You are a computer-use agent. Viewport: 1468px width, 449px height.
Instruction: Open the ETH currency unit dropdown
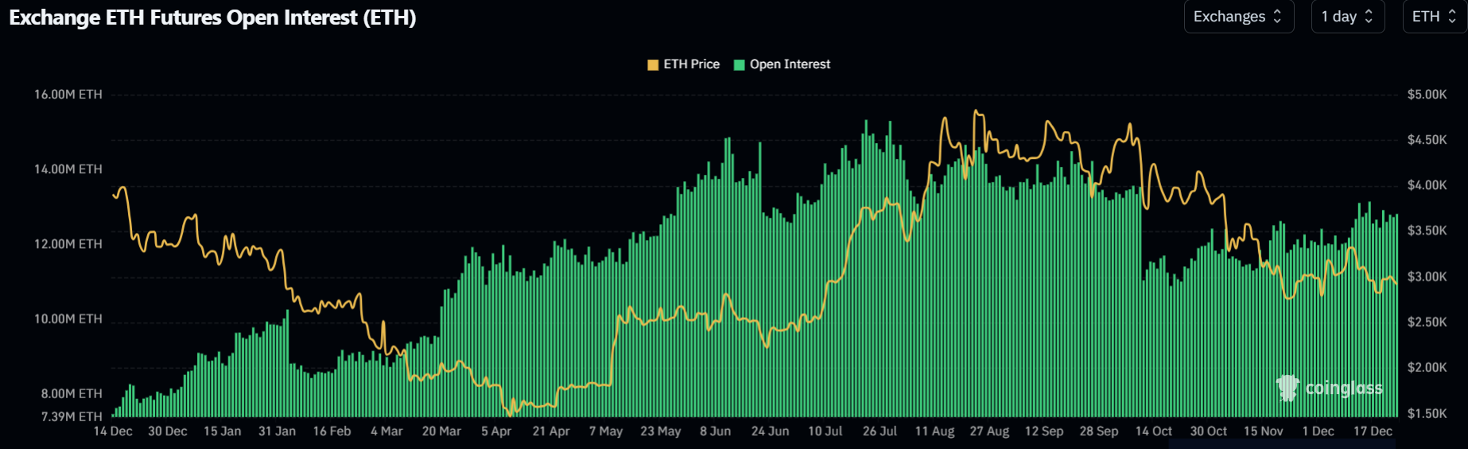point(1434,17)
